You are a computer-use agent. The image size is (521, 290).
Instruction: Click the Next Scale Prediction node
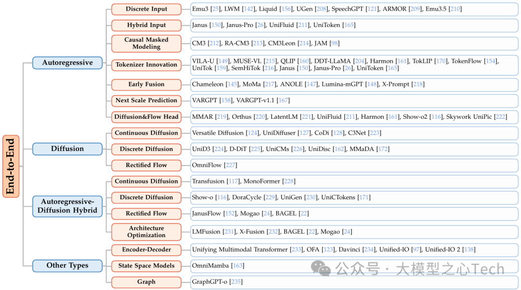pos(146,100)
